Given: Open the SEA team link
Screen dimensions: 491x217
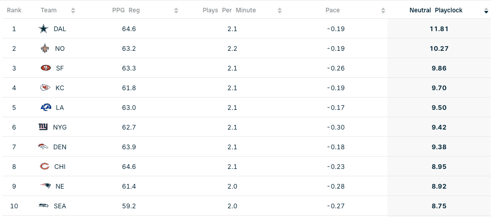Looking at the screenshot, I should point(60,206).
